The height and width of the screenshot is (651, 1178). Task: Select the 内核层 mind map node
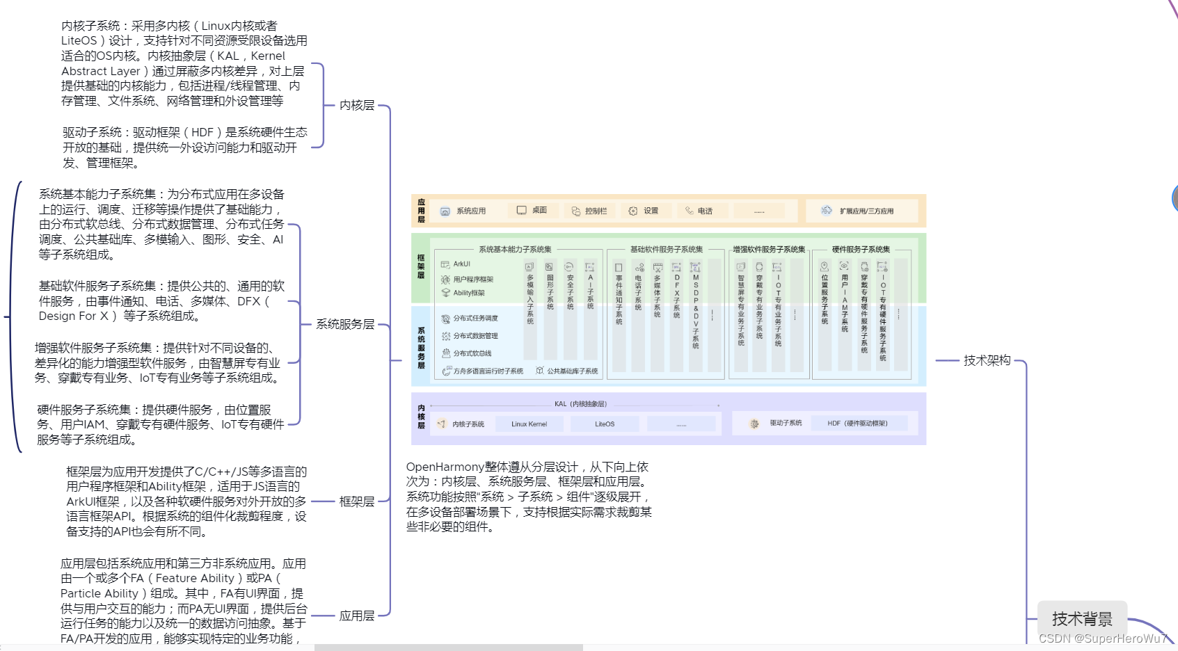coord(357,105)
